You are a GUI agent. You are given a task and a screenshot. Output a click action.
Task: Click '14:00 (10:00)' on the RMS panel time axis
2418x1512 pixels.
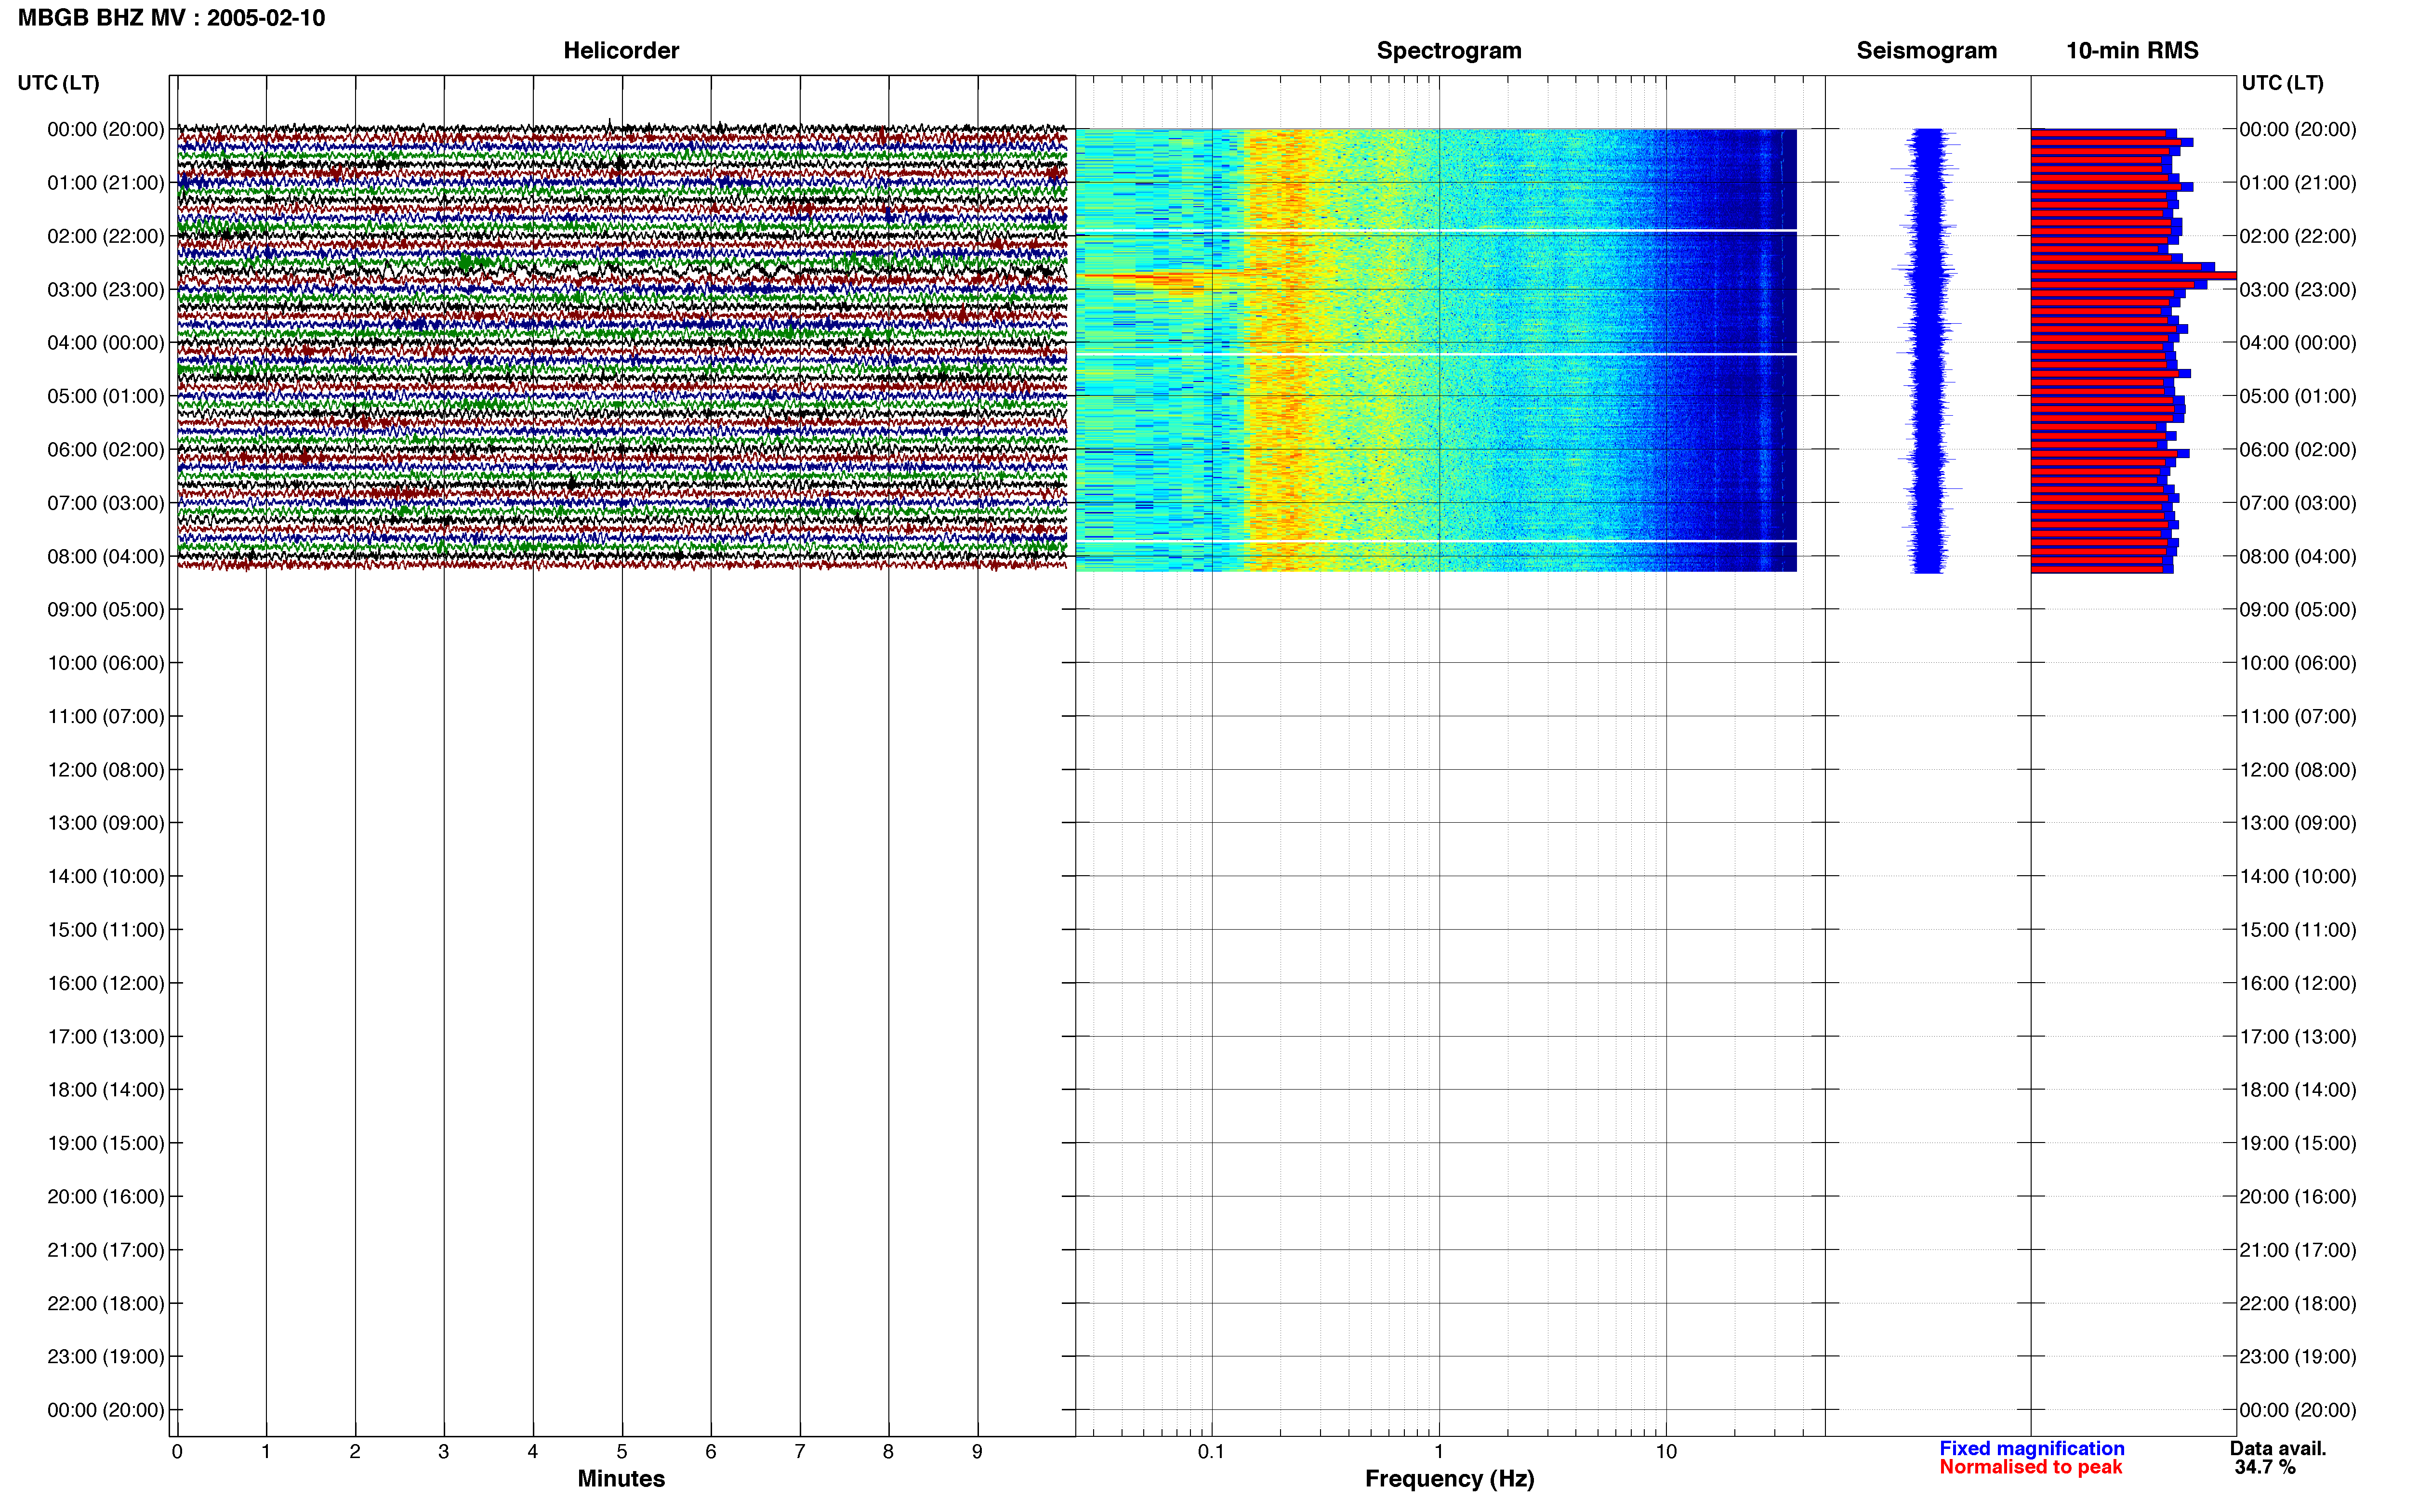pos(2298,876)
